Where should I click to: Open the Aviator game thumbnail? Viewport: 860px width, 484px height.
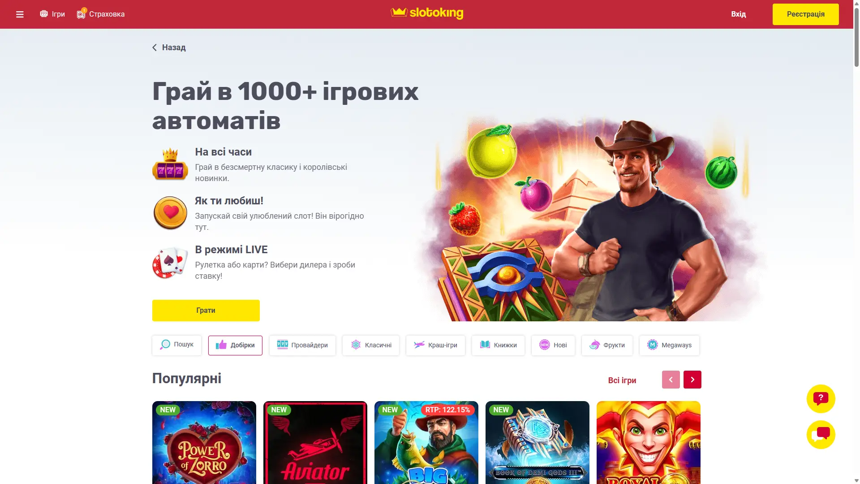315,442
